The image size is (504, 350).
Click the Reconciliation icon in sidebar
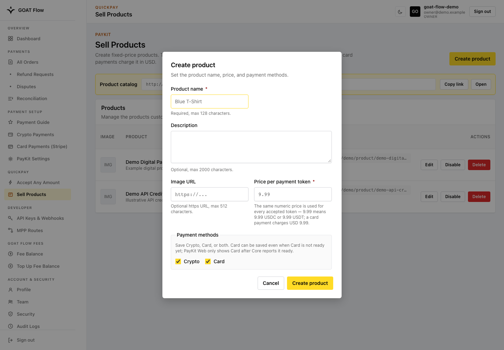10,99
